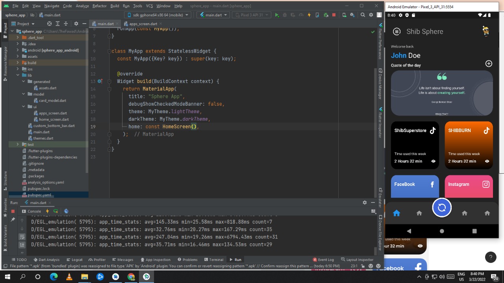Open home_screen.dart in project tree
The width and height of the screenshot is (504, 283).
pos(54,119)
